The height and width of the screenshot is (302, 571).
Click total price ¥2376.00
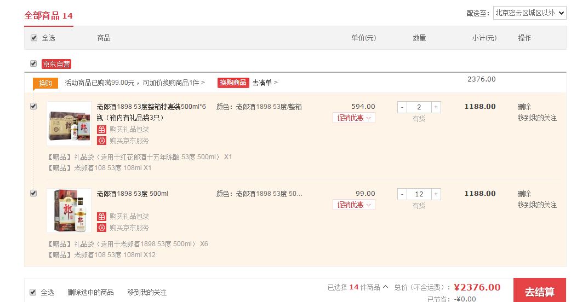click(477, 287)
